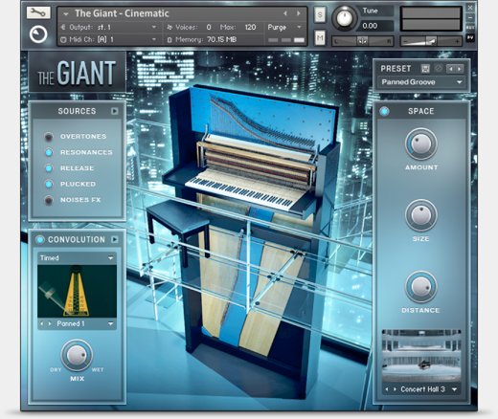This screenshot has width=498, height=419.
Task: Open the Output st. 1 menu
Action: tap(108, 28)
